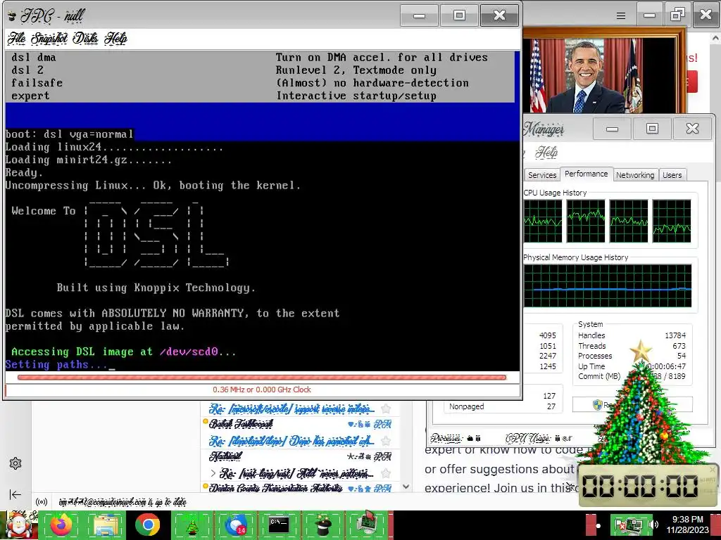Open Command Prompt from the taskbar
Screen dimensions: 721x540
point(279,525)
